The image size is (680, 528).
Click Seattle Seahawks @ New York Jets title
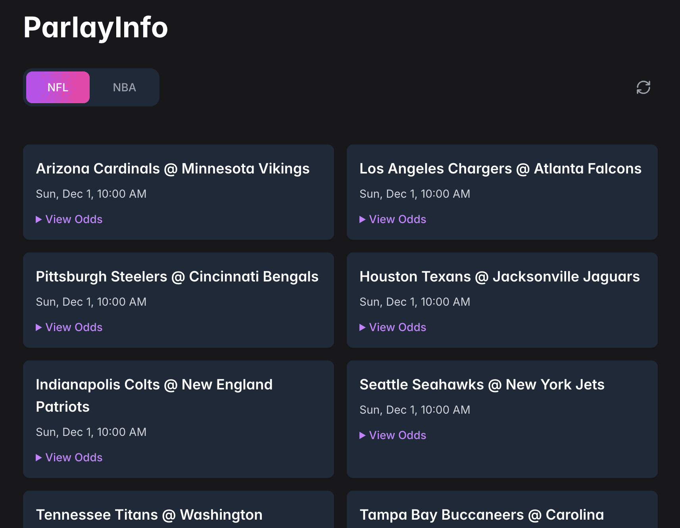point(482,385)
